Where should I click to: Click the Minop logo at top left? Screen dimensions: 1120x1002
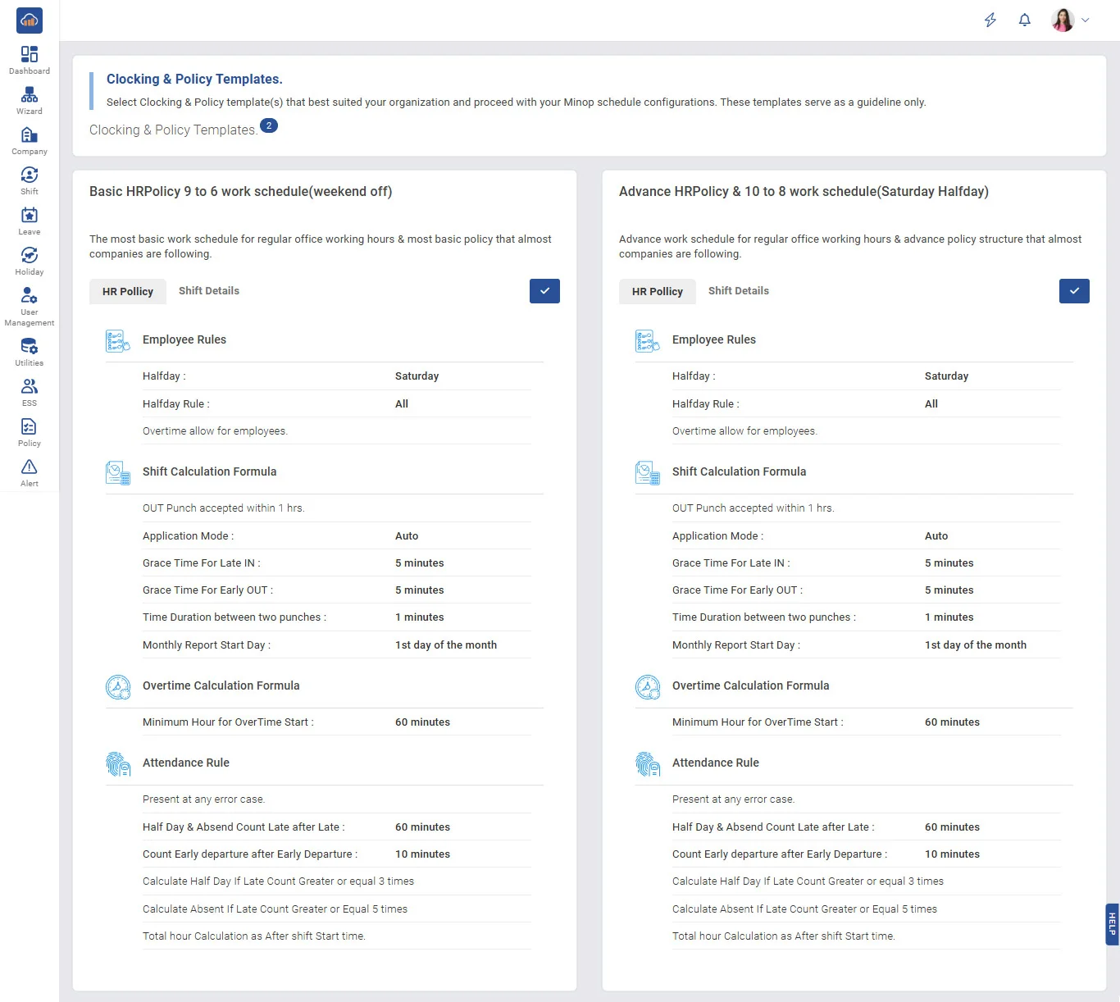pos(30,20)
